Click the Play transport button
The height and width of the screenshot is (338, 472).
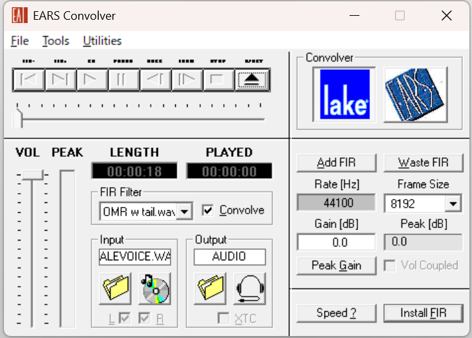pos(92,80)
